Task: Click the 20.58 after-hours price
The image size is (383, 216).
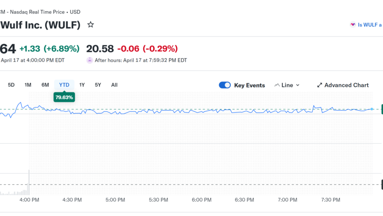Action: click(100, 48)
